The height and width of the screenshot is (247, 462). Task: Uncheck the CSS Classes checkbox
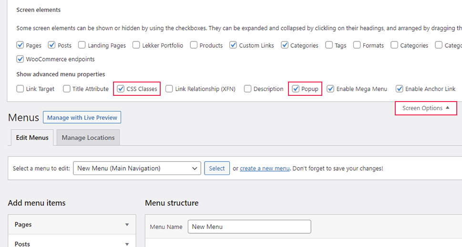coord(121,89)
